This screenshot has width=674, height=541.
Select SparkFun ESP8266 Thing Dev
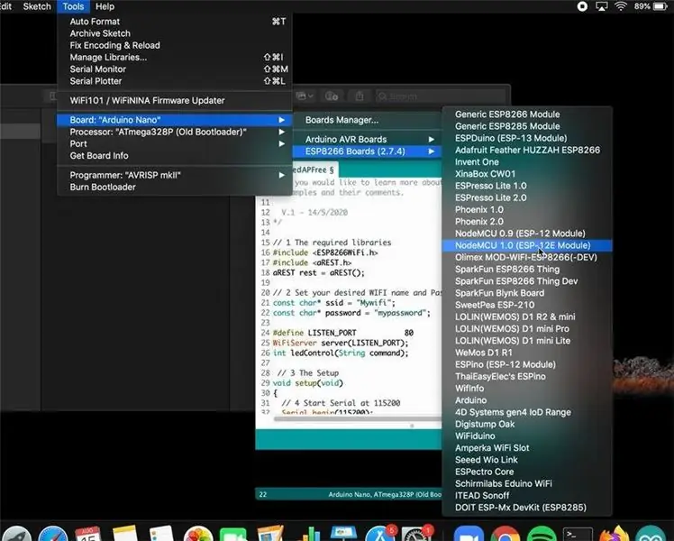click(527, 280)
